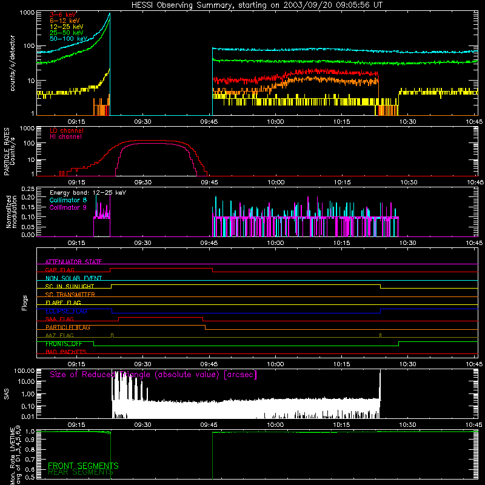The width and height of the screenshot is (485, 485).
Task: Click the ATTENUATOR_STATE flag label
Action: coord(73,262)
